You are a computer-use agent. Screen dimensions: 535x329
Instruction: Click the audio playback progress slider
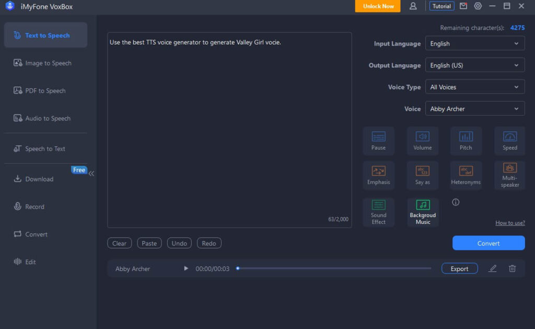(x=334, y=268)
